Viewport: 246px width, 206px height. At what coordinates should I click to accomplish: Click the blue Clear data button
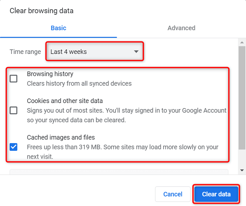(216, 194)
